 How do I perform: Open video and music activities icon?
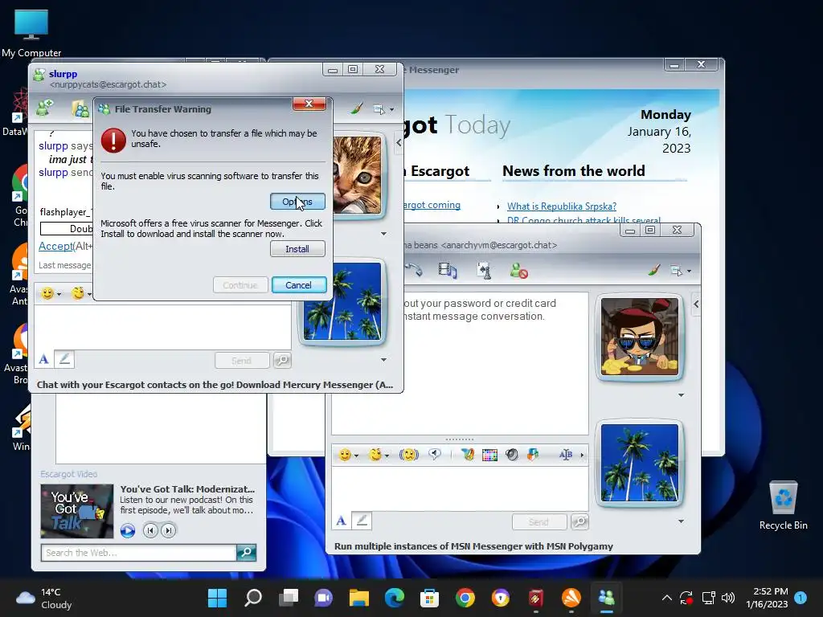(447, 270)
